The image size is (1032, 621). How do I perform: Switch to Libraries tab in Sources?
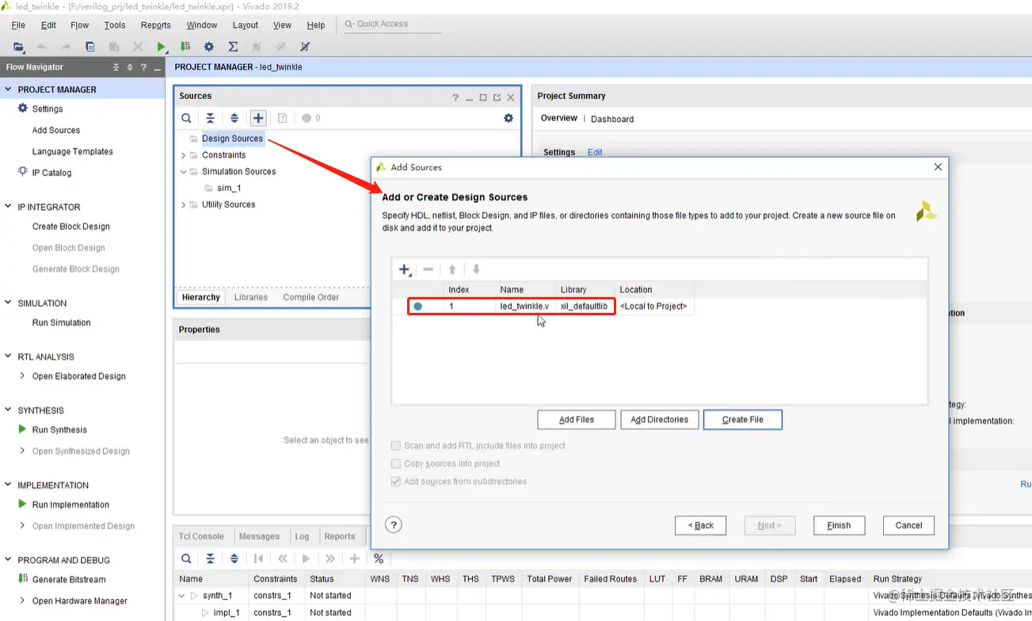coord(251,297)
